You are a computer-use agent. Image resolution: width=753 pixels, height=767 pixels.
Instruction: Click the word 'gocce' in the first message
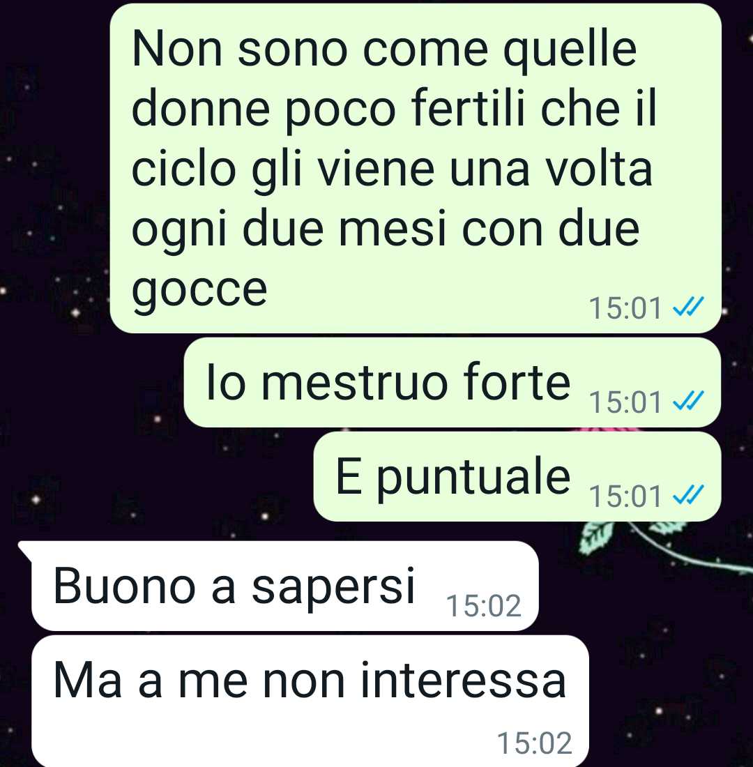click(199, 291)
